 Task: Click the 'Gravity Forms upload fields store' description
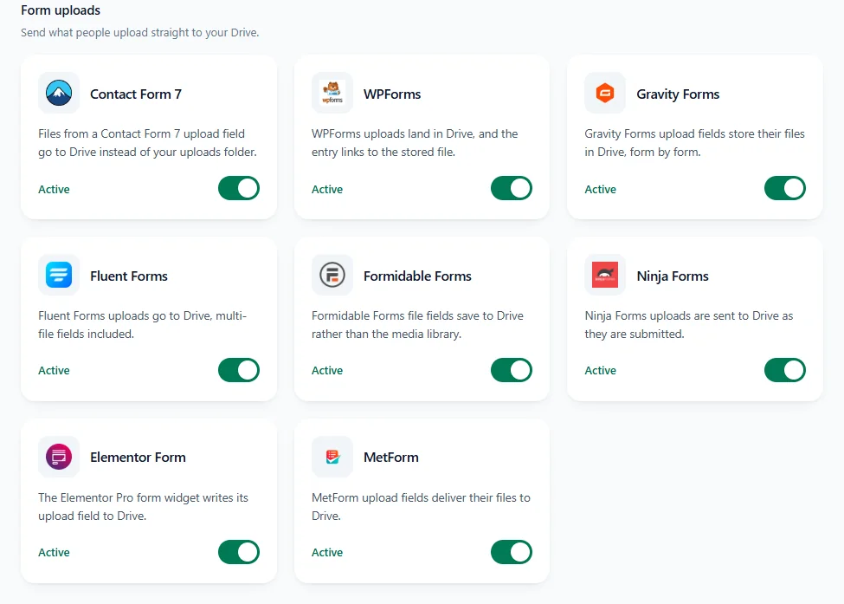click(x=694, y=143)
